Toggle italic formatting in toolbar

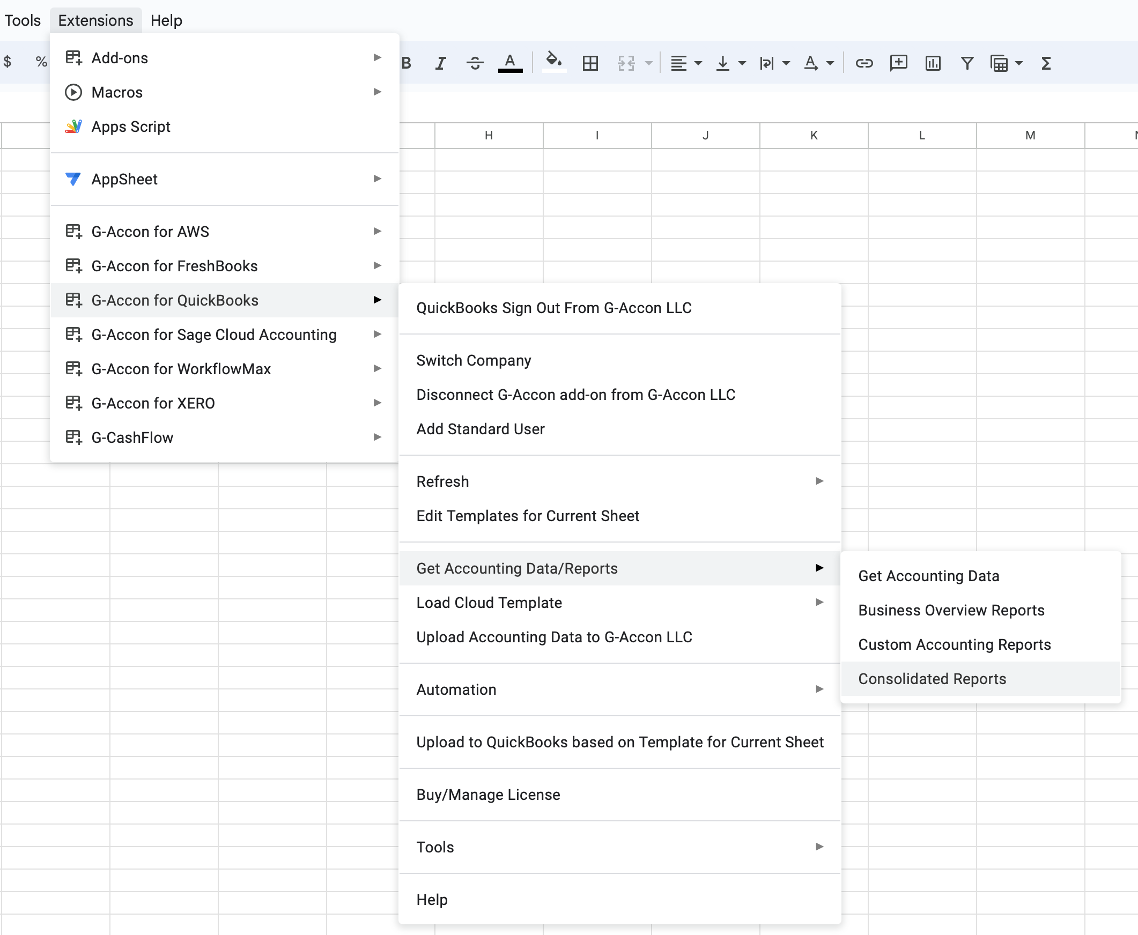(441, 64)
